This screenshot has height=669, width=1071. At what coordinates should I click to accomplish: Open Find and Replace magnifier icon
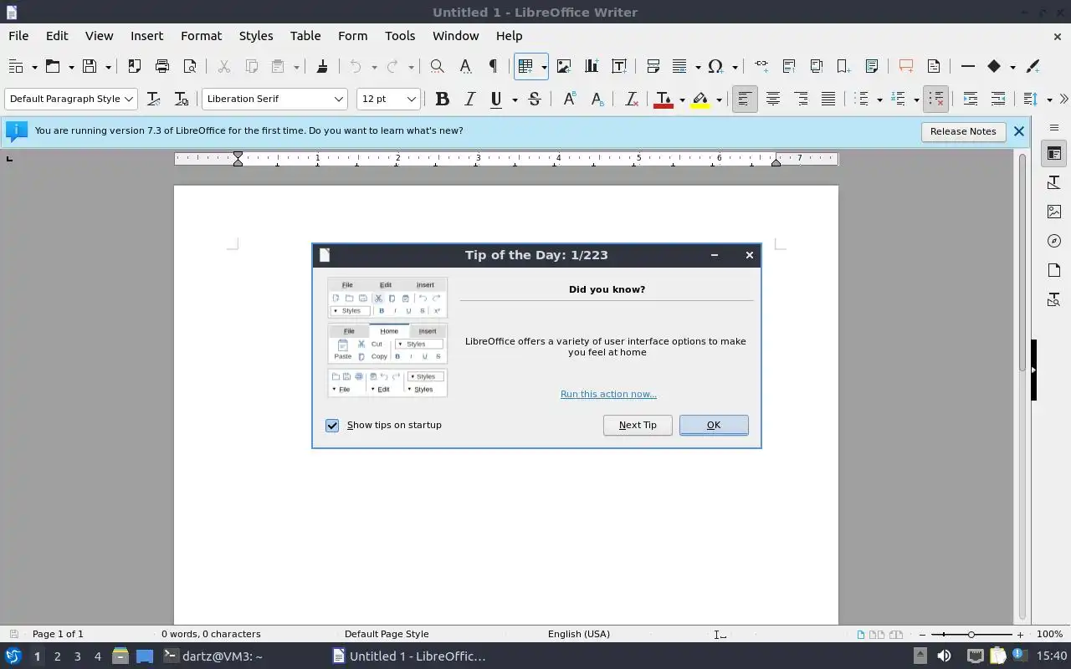click(437, 67)
